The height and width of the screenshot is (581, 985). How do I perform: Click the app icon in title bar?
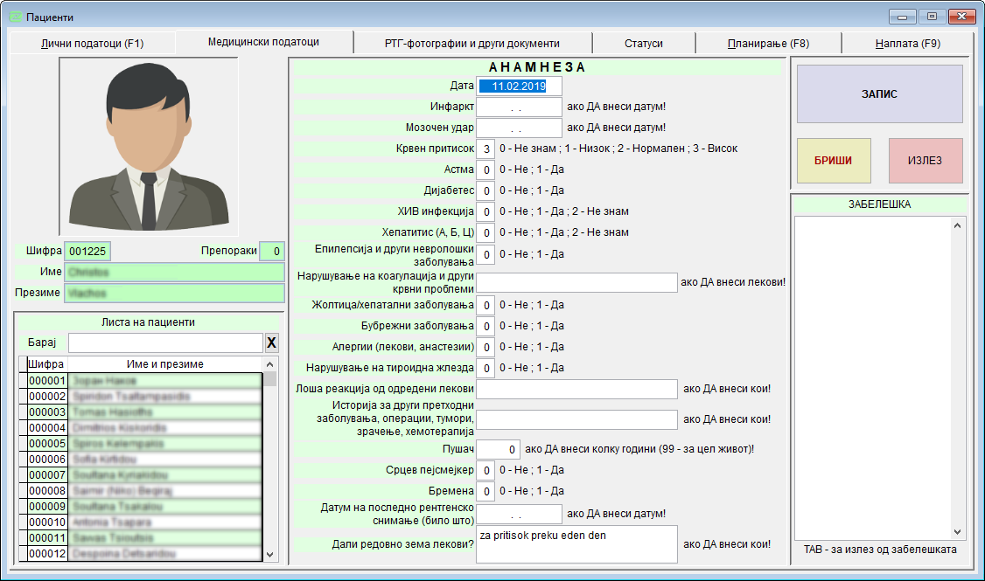point(15,17)
